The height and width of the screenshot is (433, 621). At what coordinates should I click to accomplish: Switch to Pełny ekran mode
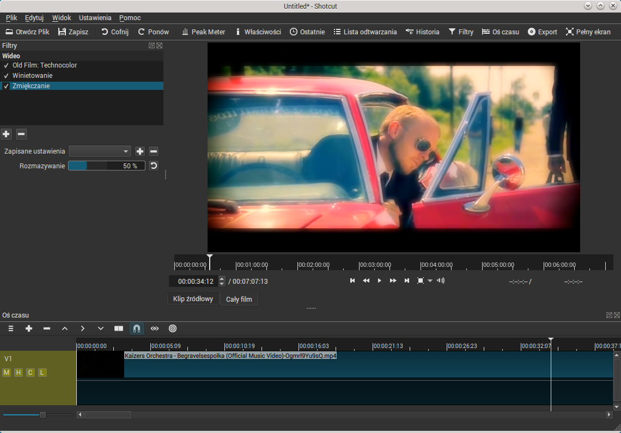point(588,32)
